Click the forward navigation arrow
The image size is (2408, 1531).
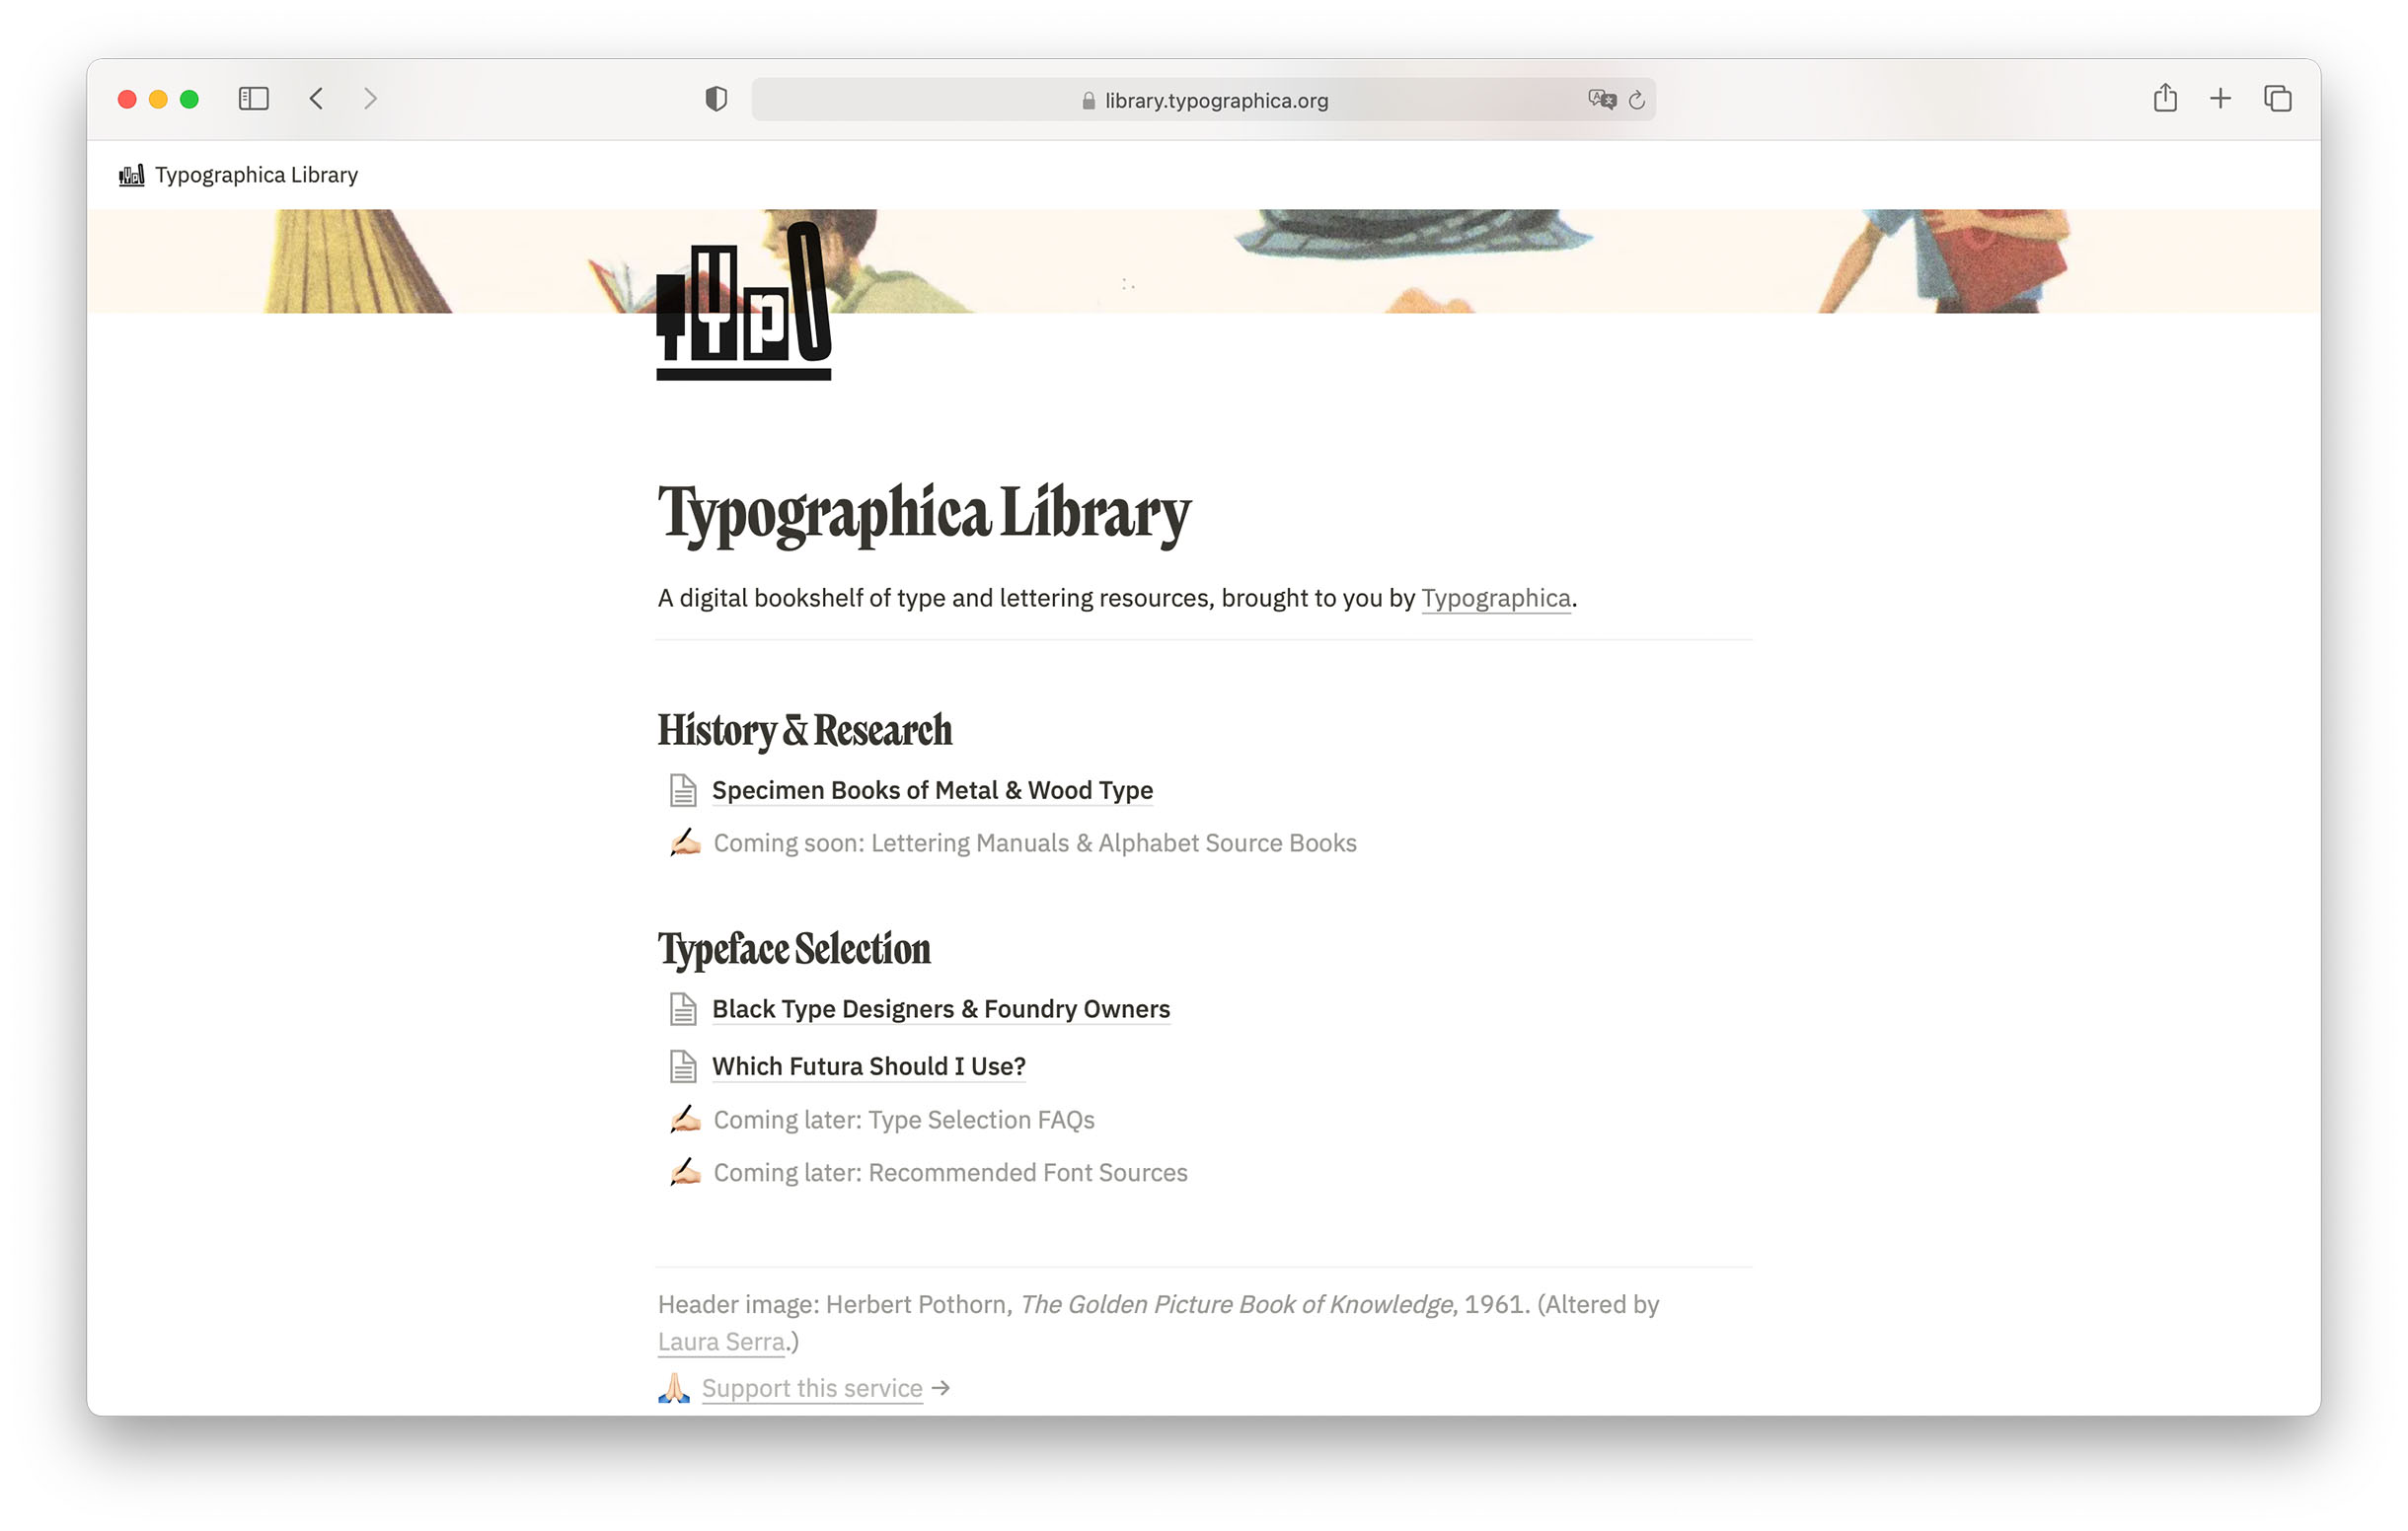[x=370, y=98]
